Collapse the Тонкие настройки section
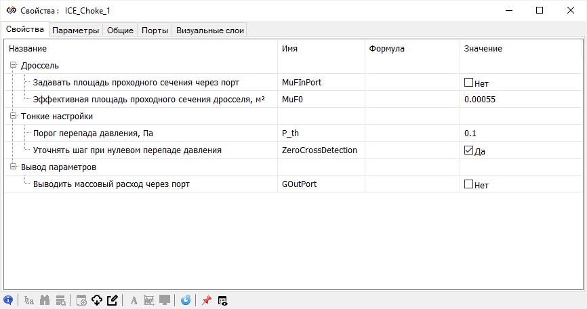Viewport: 587px width, 309px height. point(13,117)
